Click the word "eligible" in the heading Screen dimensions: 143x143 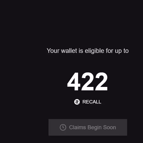94,51
